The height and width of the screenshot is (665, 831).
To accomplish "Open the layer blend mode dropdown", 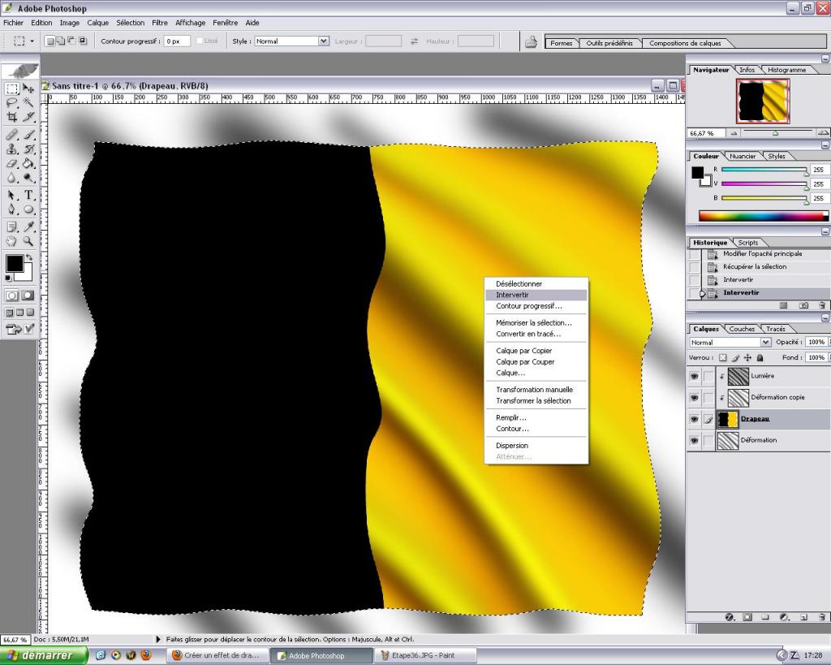I will point(765,343).
